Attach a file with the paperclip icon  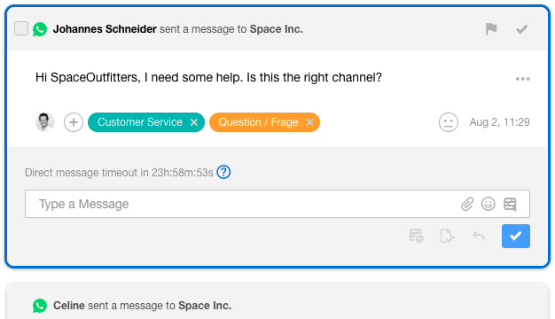pyautogui.click(x=467, y=204)
